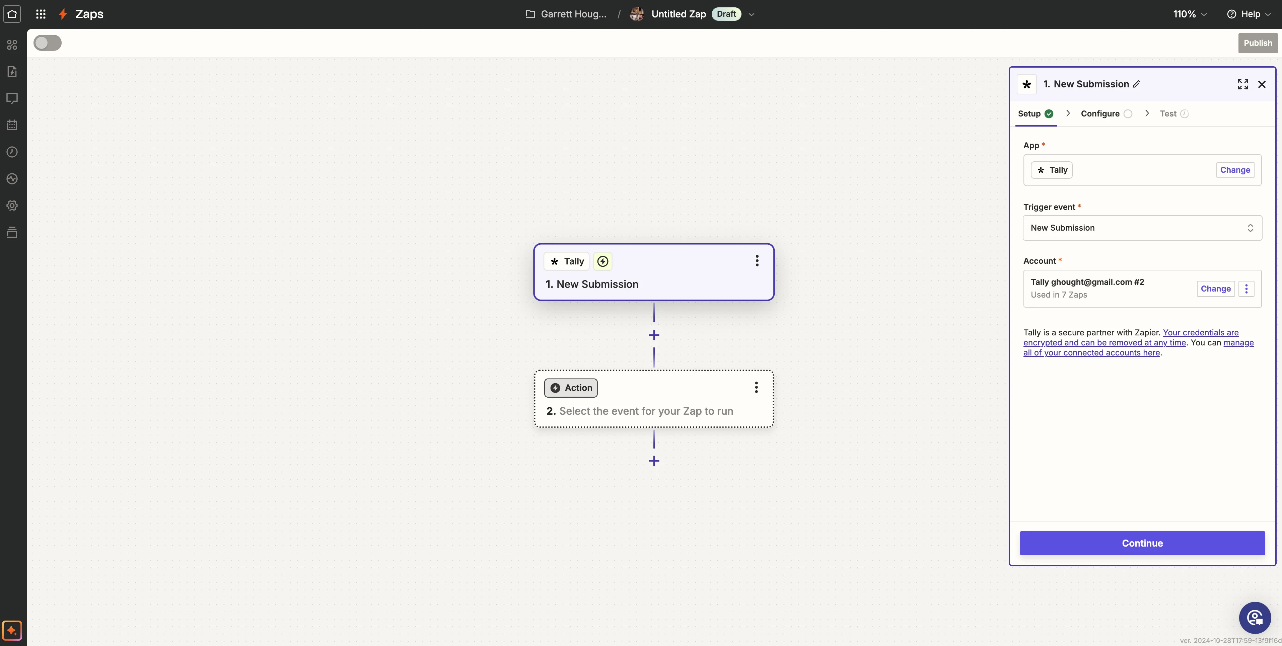Image resolution: width=1282 pixels, height=646 pixels.
Task: Open Zap history clock icon in sidebar
Action: 12,152
